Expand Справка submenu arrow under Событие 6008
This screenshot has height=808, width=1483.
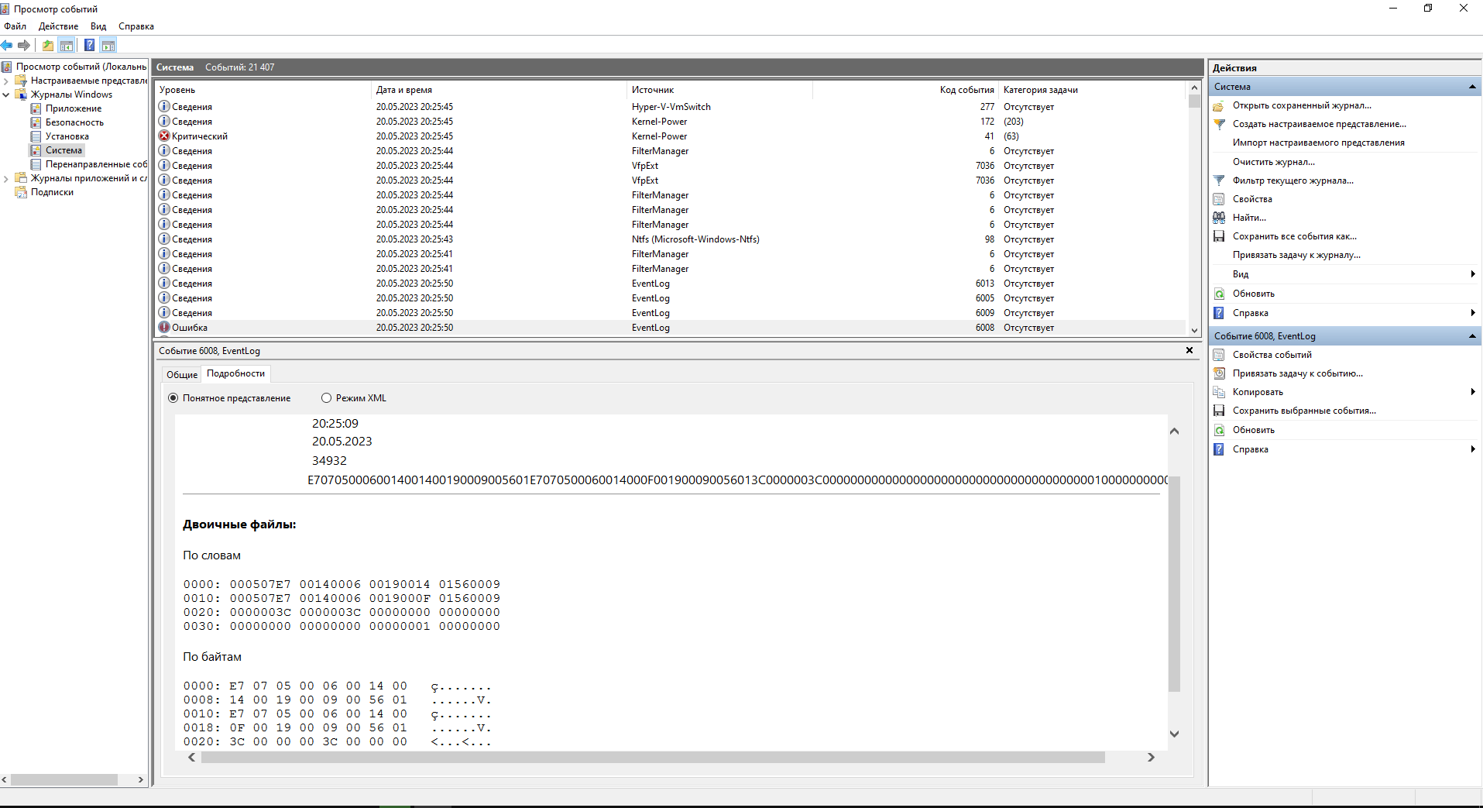click(x=1472, y=449)
